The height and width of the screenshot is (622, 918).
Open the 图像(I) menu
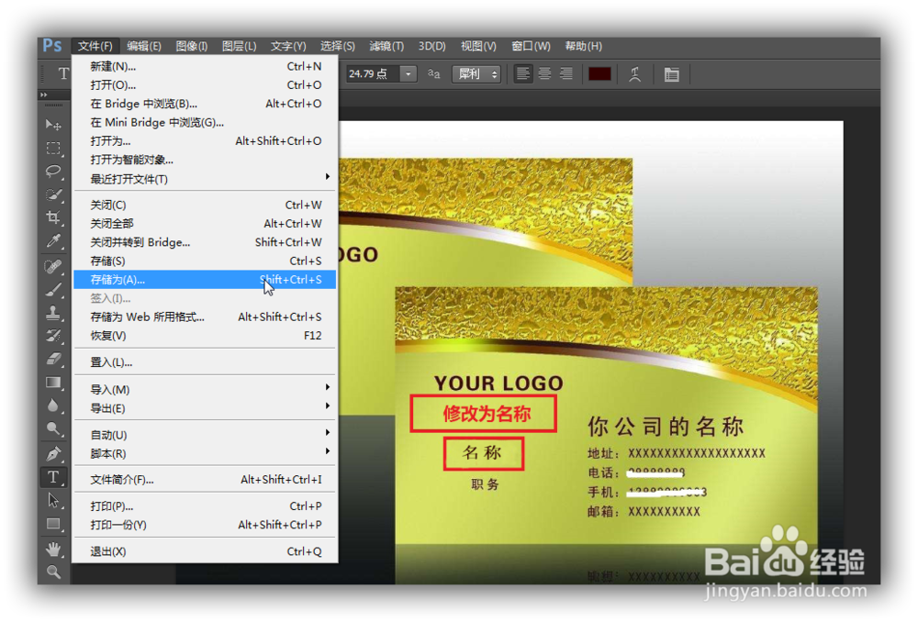(192, 46)
